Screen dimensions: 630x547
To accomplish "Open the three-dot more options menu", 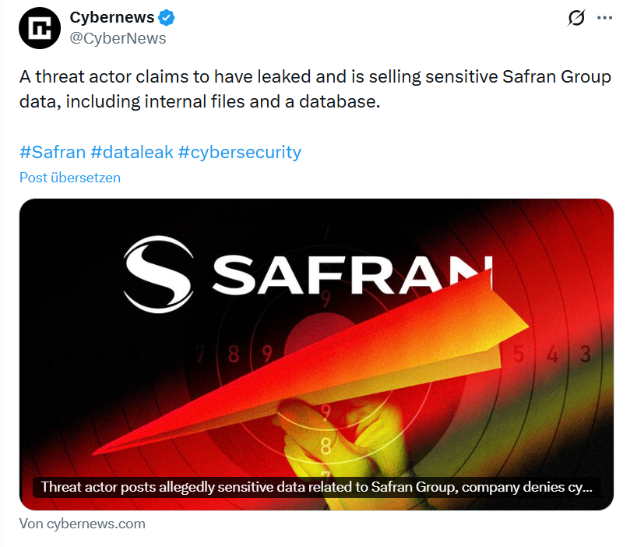I will (604, 18).
